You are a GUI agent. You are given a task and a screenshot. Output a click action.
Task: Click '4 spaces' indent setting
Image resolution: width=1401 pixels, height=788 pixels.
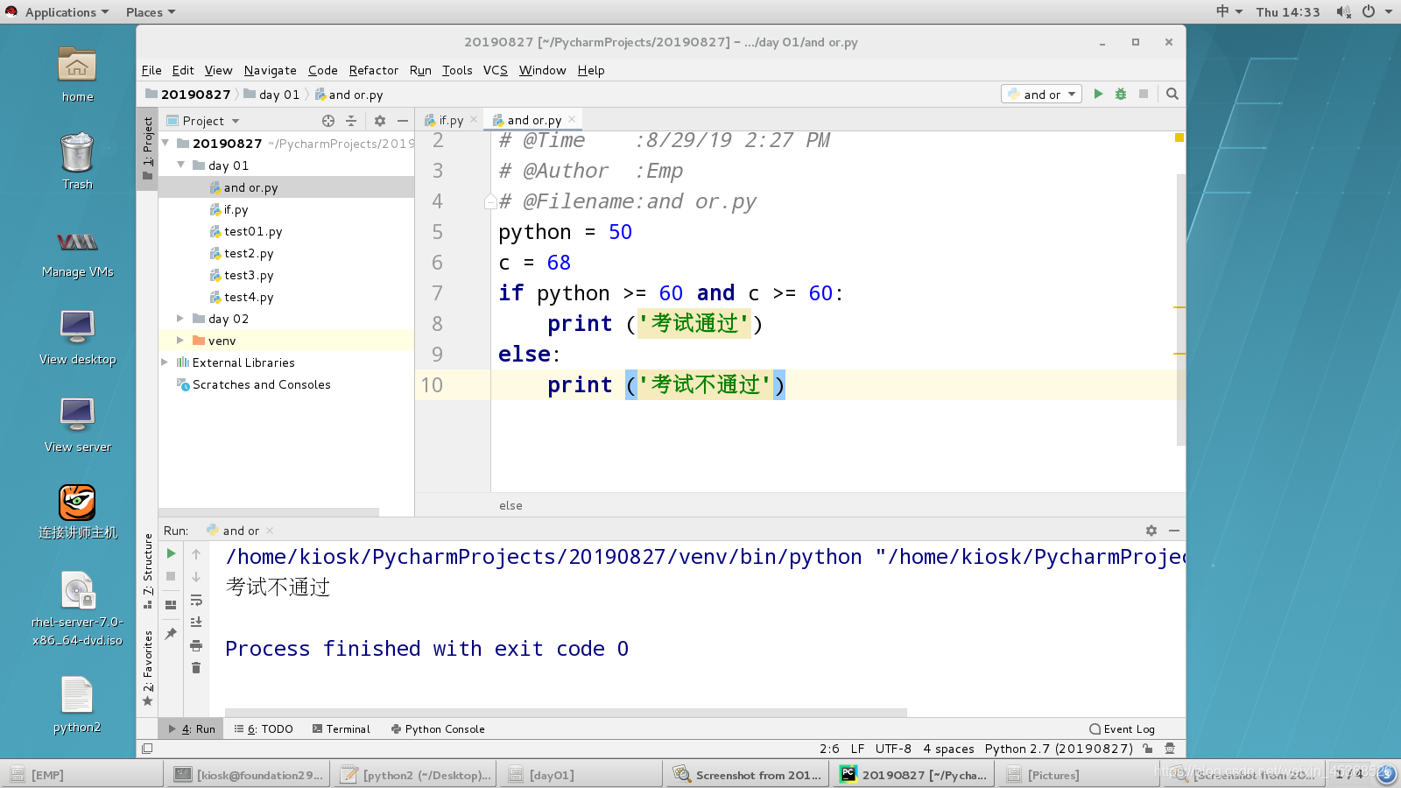coord(948,749)
